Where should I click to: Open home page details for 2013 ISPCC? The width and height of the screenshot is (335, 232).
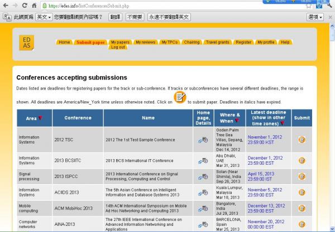click(203, 177)
